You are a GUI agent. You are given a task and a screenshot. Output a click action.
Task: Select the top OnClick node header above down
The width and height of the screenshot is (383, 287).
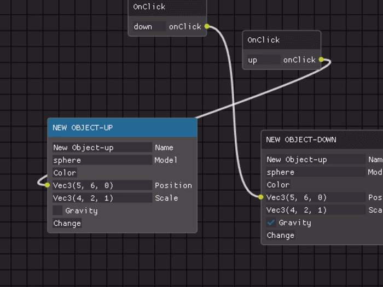click(x=167, y=7)
